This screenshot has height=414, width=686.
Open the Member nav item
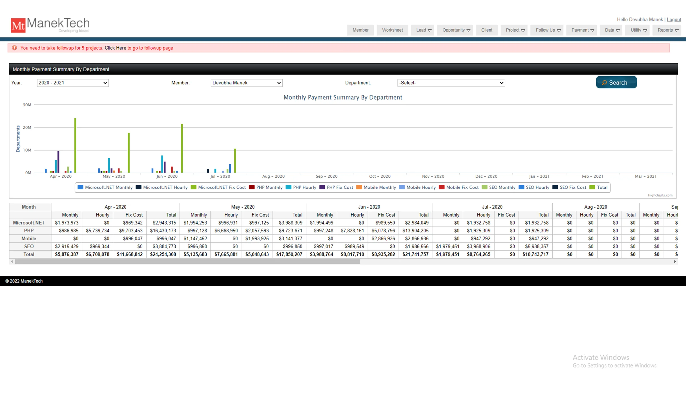coord(360,30)
